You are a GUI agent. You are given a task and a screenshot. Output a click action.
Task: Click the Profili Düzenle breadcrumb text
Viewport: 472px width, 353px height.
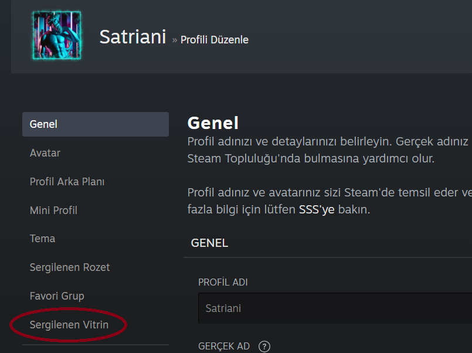215,40
